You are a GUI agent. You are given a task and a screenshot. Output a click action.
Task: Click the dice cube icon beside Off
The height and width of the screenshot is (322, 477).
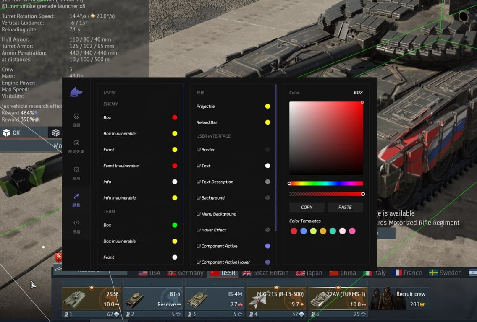click(56, 133)
